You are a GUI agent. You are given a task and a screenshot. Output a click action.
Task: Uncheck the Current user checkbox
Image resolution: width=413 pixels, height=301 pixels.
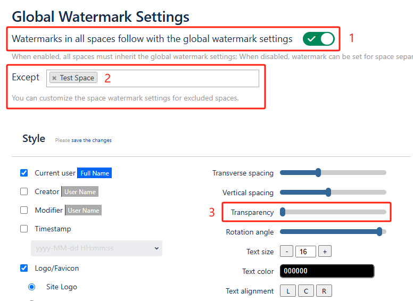click(24, 173)
